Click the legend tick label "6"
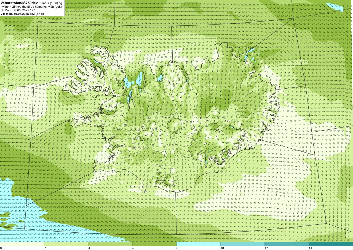This screenshot has width=353, height=250. pos(133,248)
